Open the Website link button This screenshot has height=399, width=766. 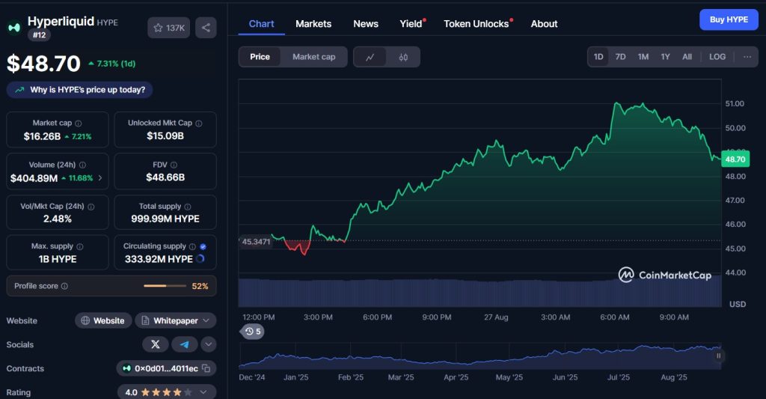pos(103,320)
